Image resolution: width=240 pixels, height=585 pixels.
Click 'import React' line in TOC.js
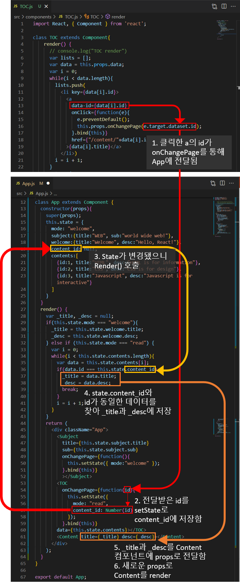click(x=89, y=24)
